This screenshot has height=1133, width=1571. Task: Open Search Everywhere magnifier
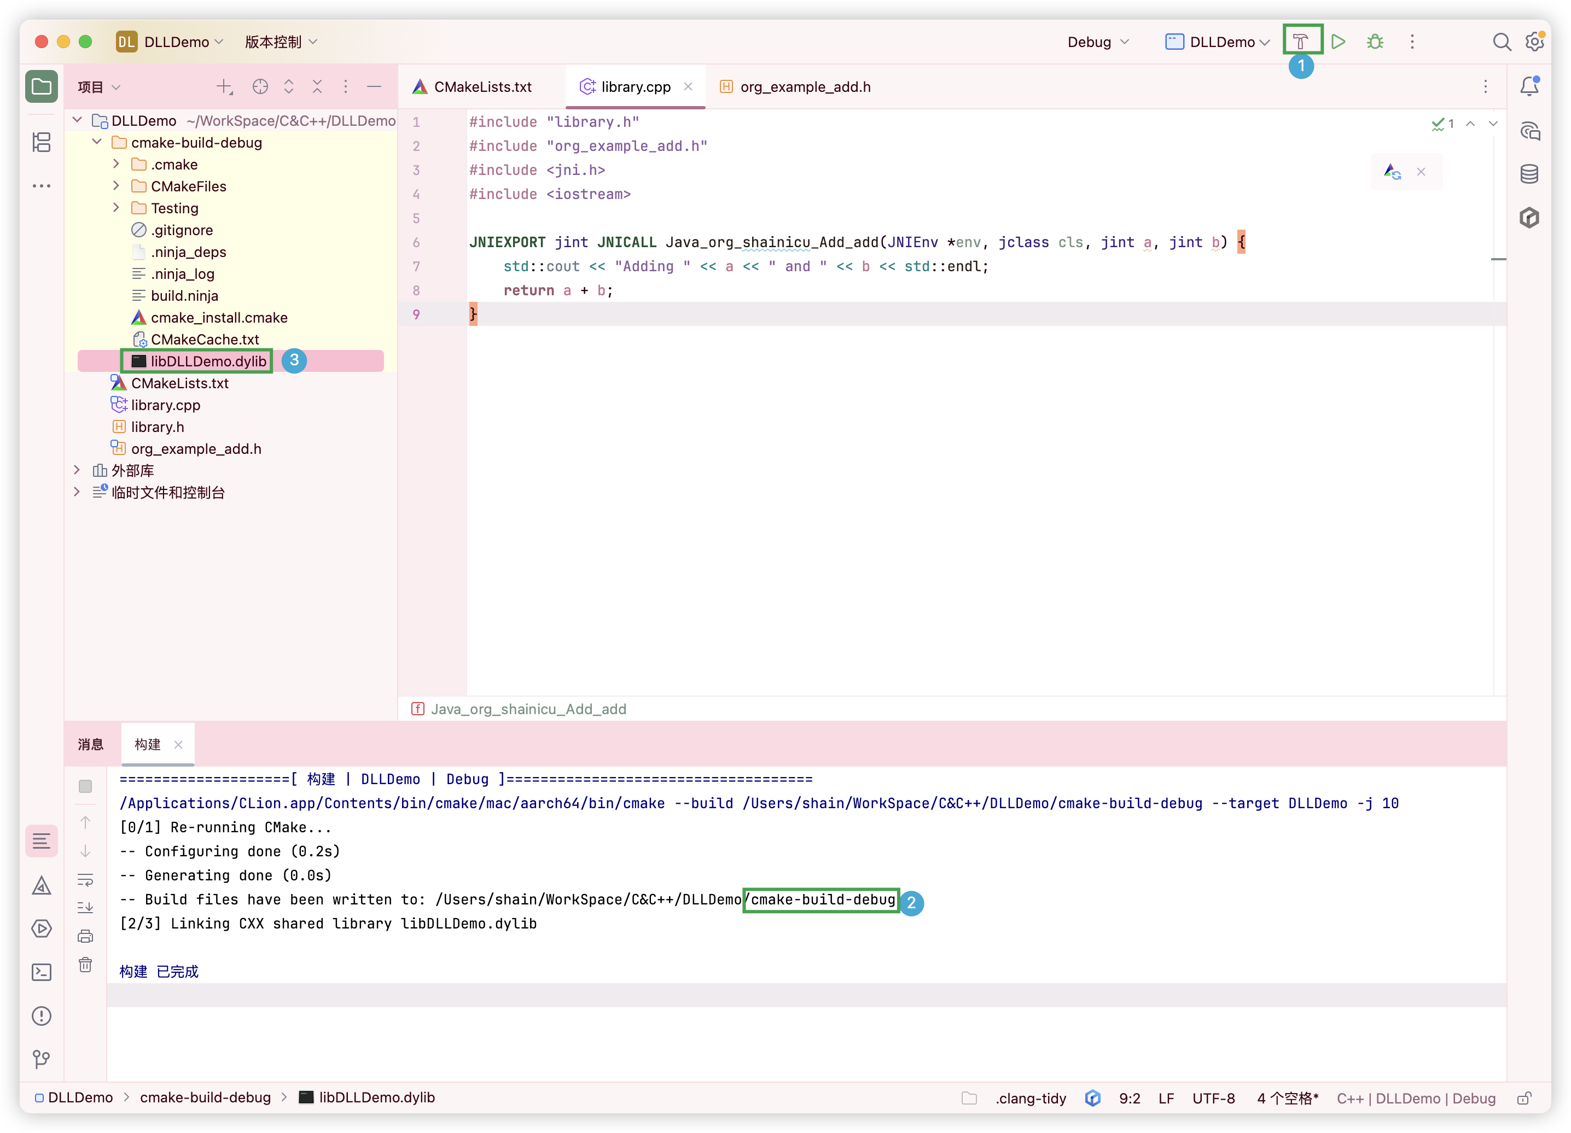pyautogui.click(x=1501, y=42)
